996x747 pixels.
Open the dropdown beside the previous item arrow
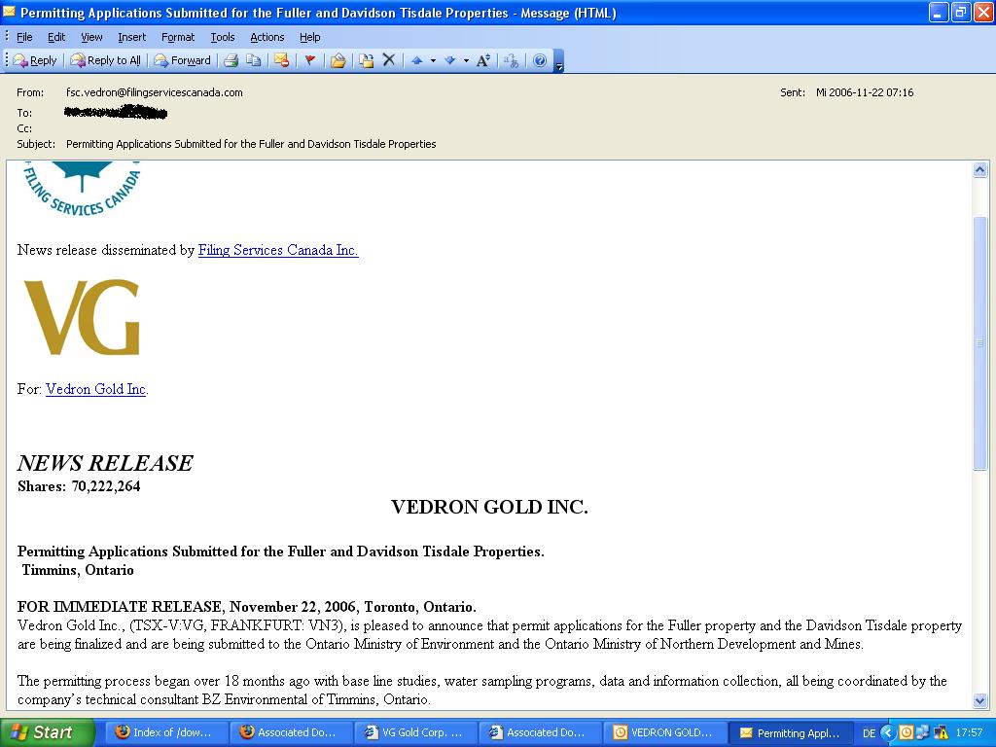pyautogui.click(x=433, y=59)
